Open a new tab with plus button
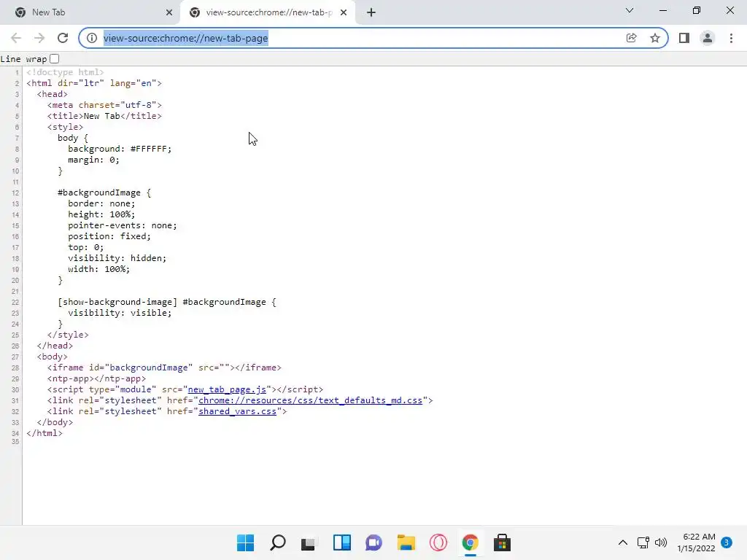Image resolution: width=747 pixels, height=560 pixels. click(371, 13)
